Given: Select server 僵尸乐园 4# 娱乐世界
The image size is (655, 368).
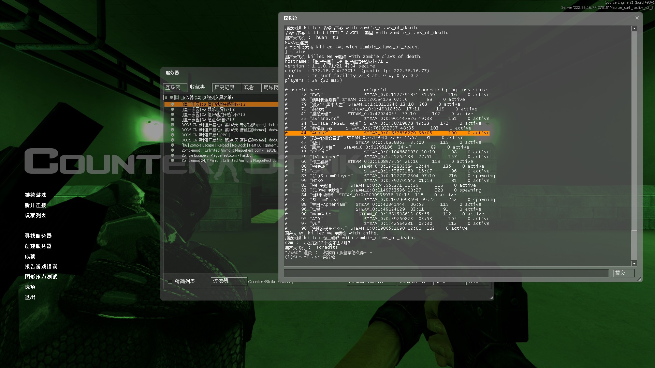Looking at the screenshot, I should click(x=221, y=109).
